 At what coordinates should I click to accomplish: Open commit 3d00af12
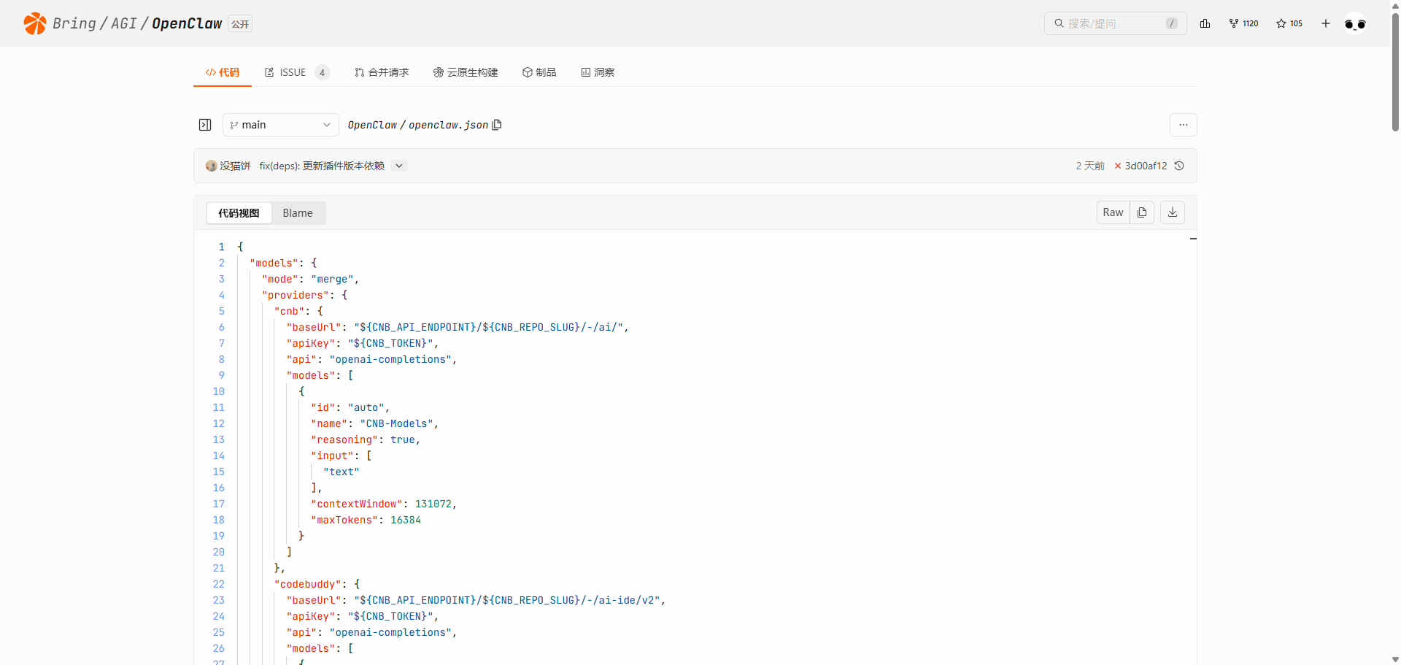point(1145,166)
